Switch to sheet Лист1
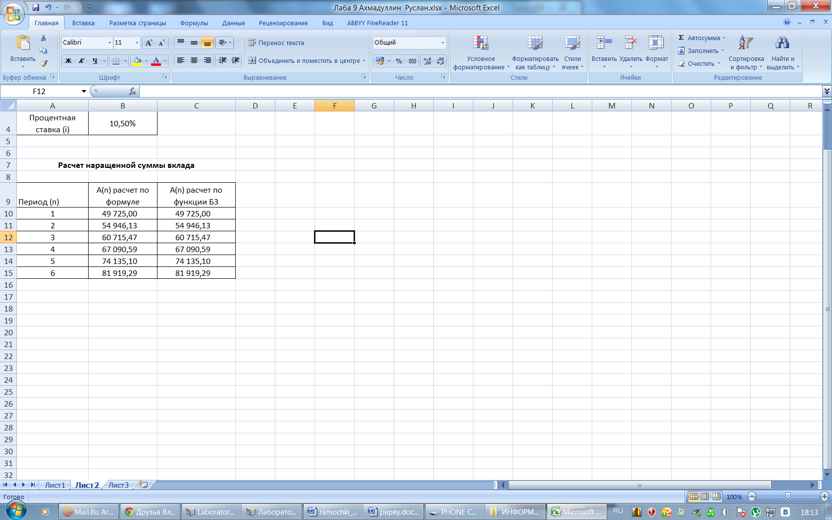Viewport: 832px width, 520px height. click(55, 485)
